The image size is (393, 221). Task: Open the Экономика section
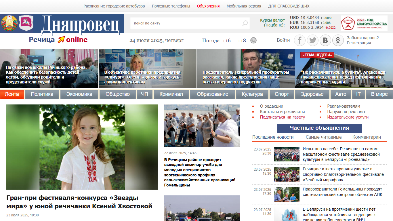tap(79, 94)
